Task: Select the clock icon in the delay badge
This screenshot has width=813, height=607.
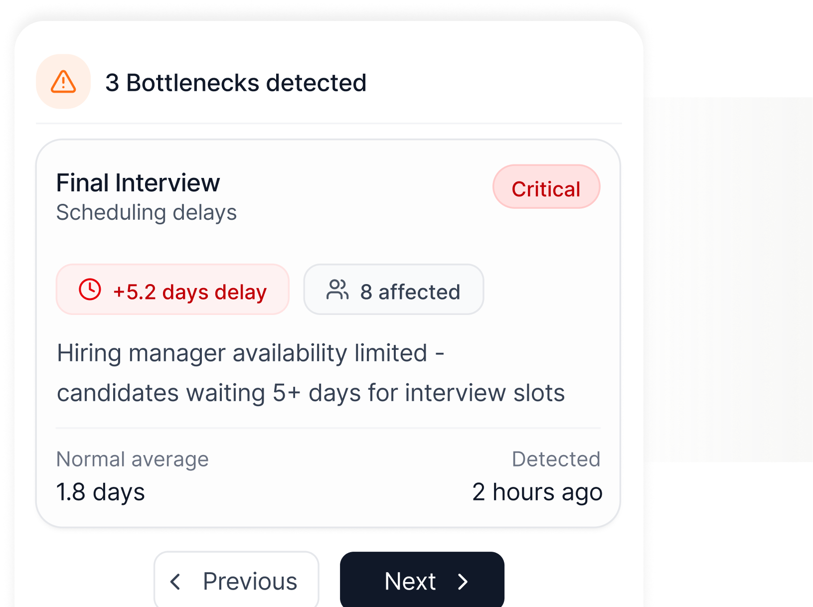Action: tap(90, 291)
